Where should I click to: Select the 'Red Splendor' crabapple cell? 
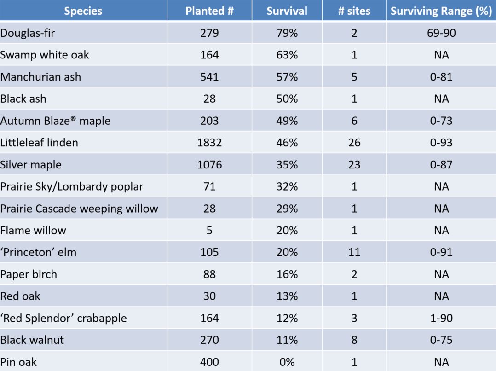pyautogui.click(x=63, y=318)
